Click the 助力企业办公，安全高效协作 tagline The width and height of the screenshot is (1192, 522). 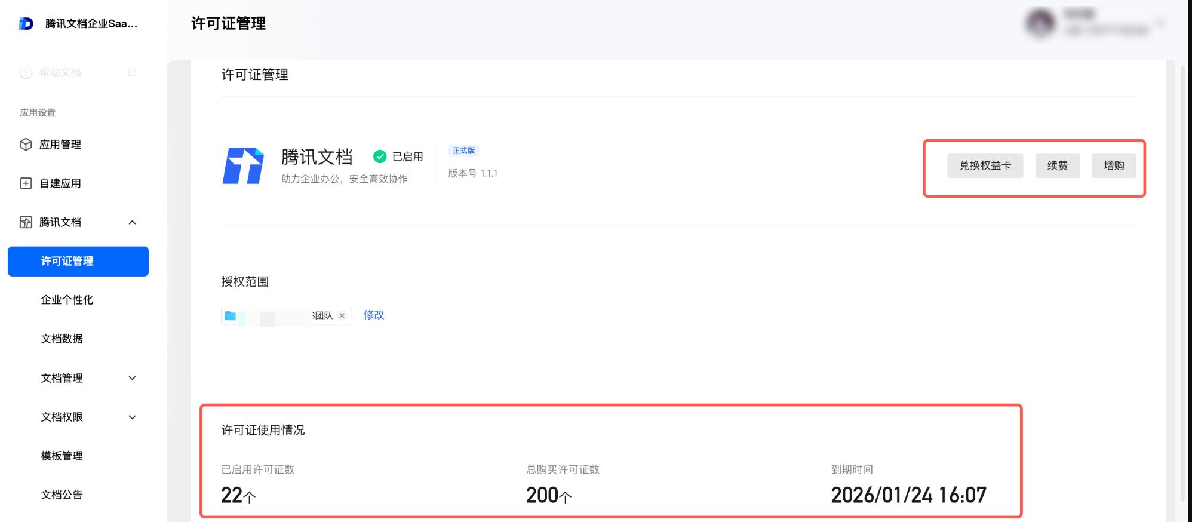345,179
